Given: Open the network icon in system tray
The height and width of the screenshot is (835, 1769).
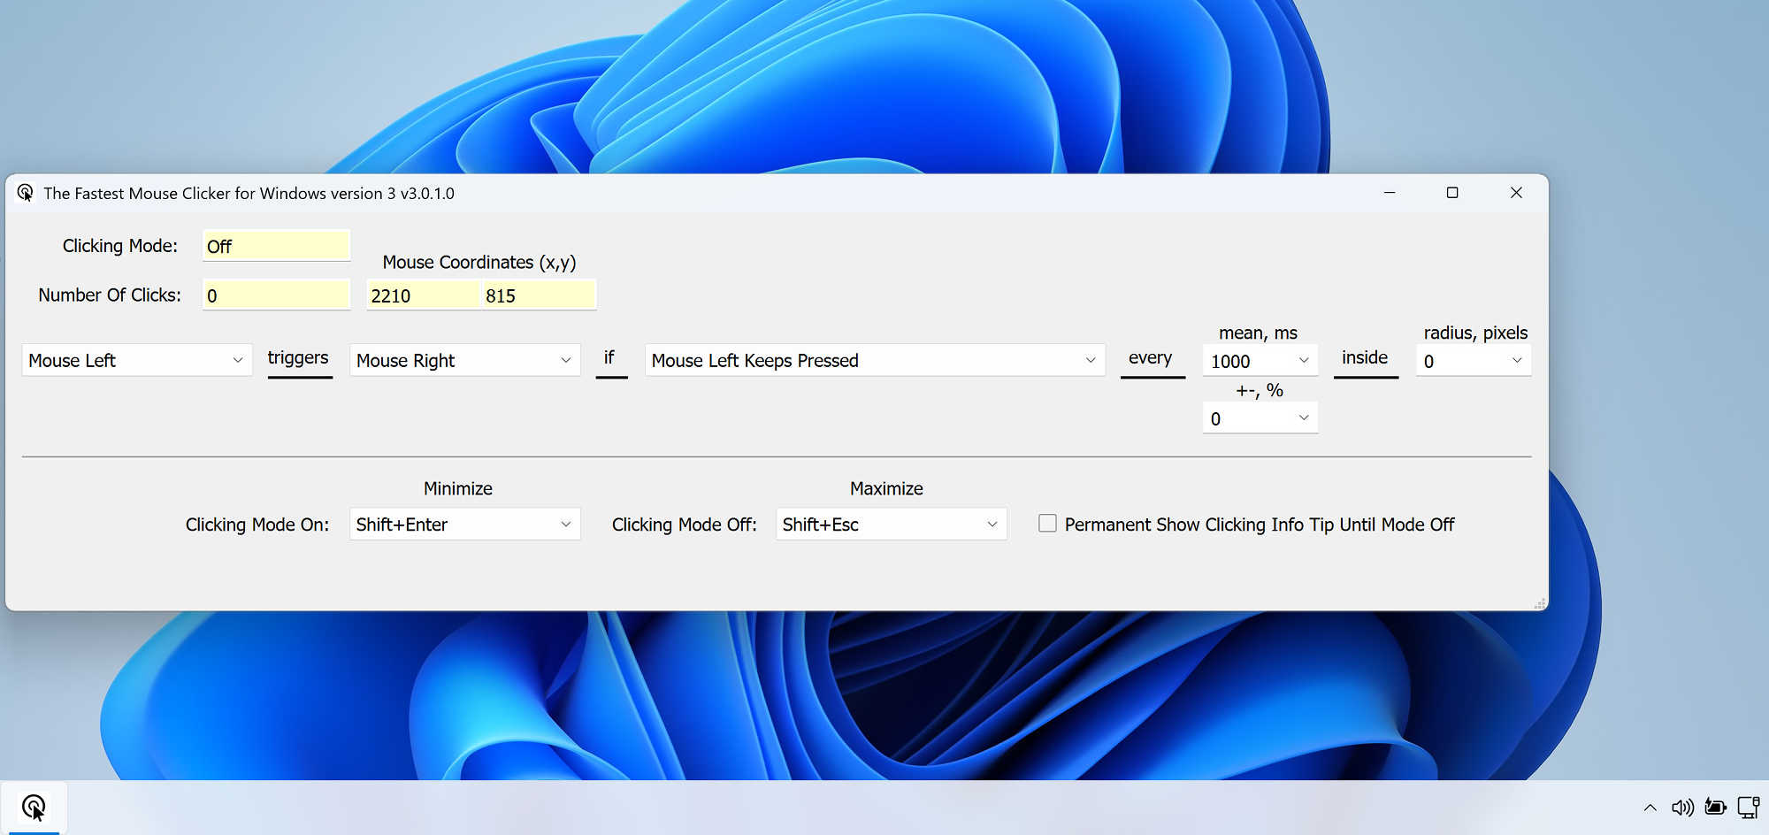Looking at the screenshot, I should [1747, 807].
